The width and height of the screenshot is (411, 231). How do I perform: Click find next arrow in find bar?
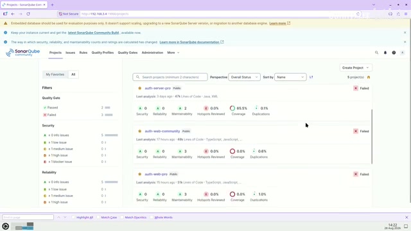click(x=65, y=218)
